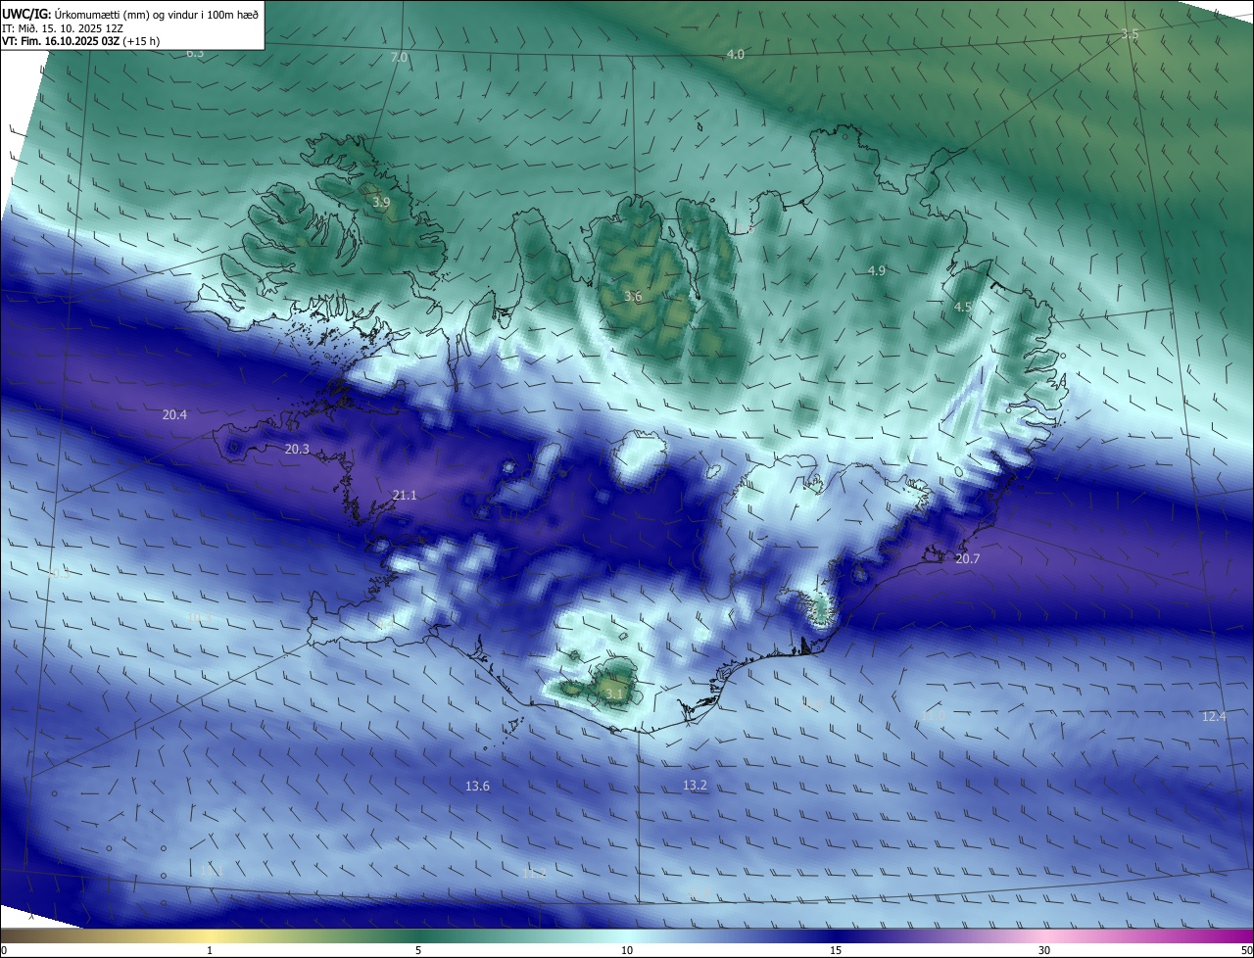Click the 3.6 value in north Iceland
The image size is (1254, 958).
click(633, 297)
